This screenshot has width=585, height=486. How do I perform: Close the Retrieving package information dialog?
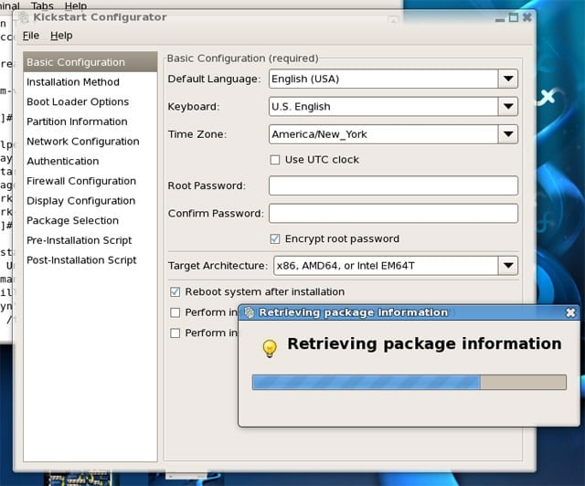tap(570, 312)
